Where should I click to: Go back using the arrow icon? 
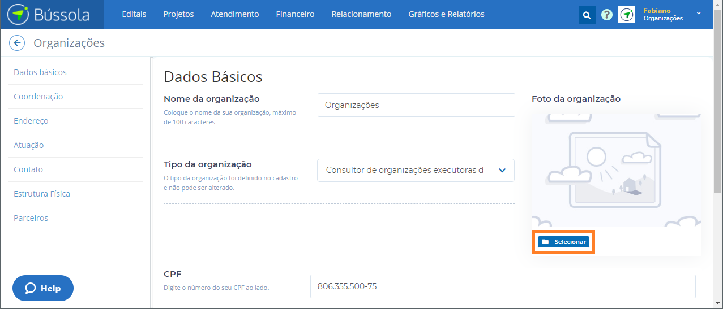[x=17, y=43]
